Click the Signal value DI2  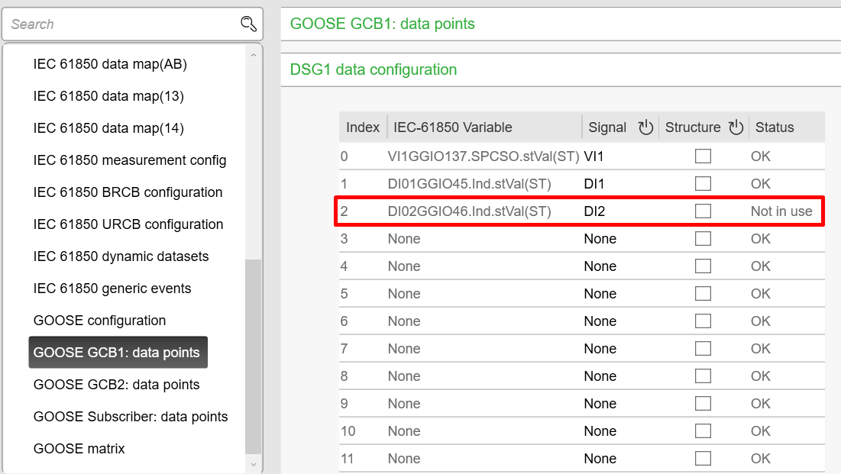(594, 211)
